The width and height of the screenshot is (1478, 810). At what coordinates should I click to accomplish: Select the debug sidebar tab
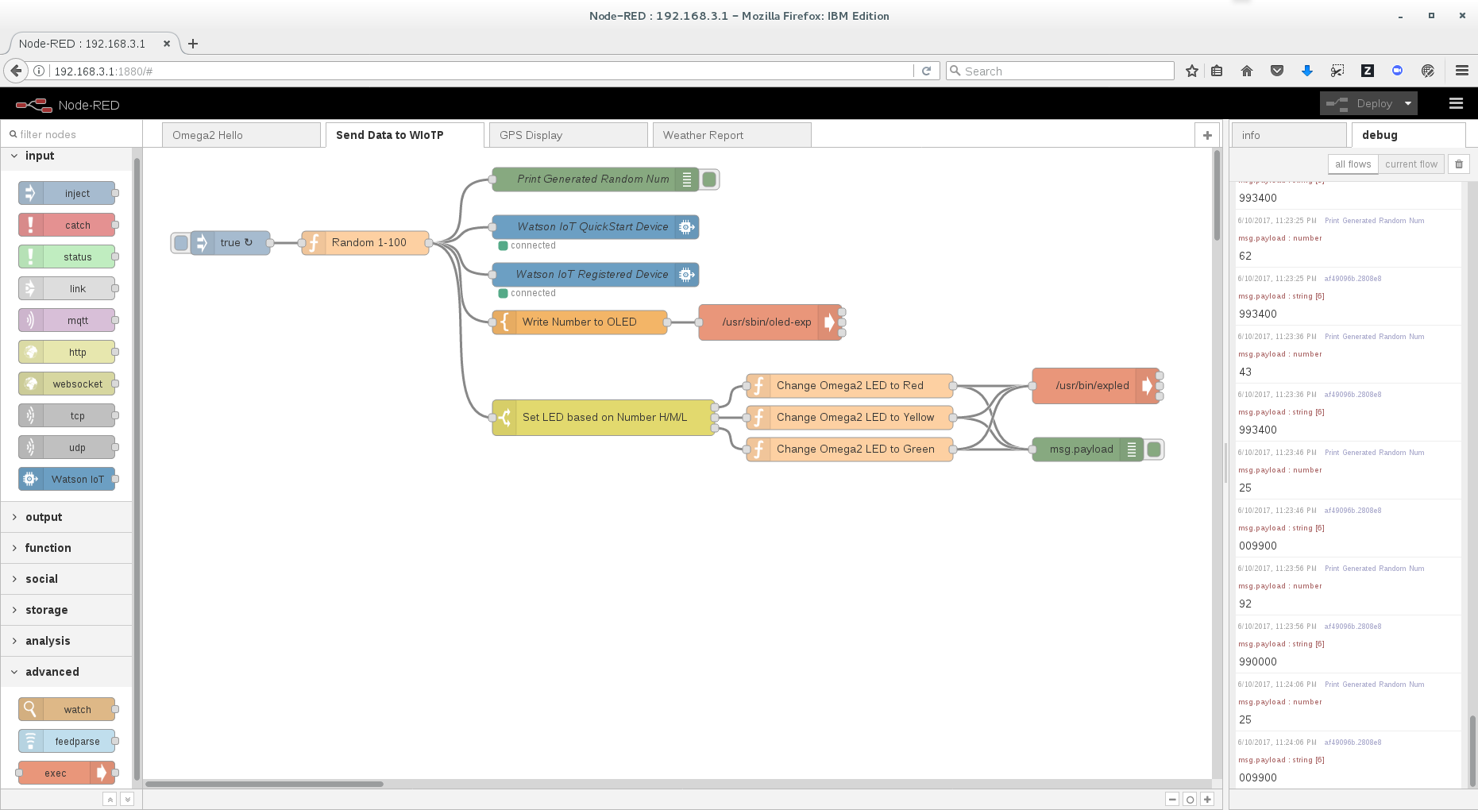[1409, 135]
